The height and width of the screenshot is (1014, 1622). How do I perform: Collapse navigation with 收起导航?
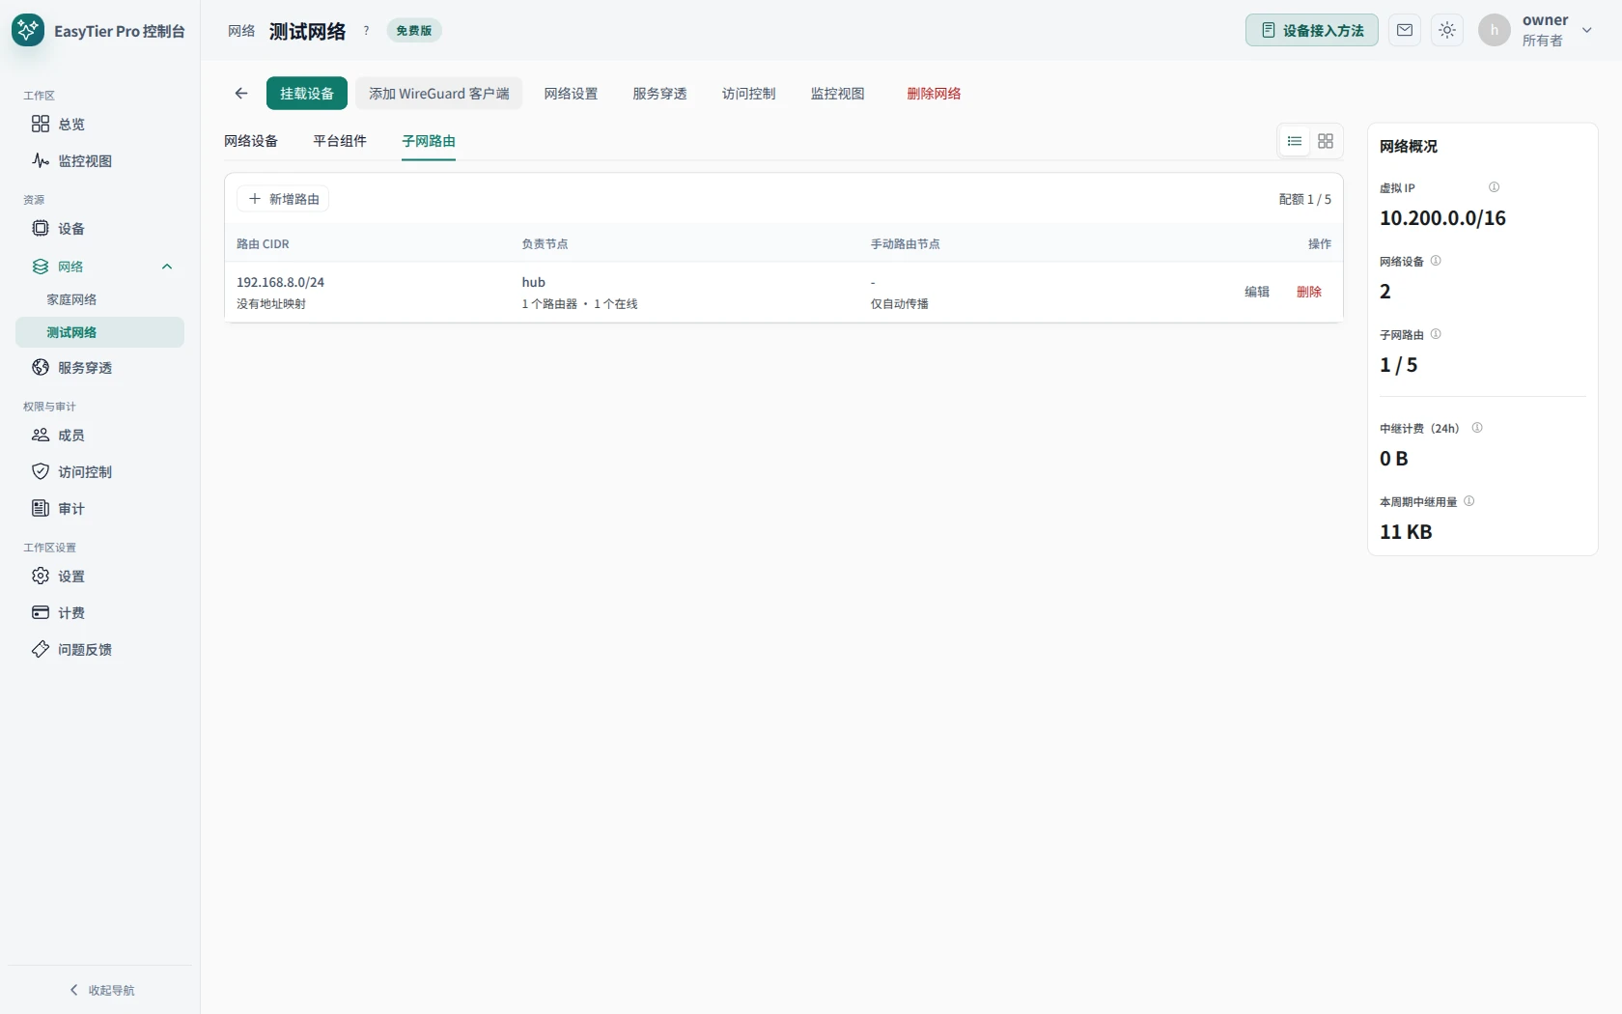(x=101, y=990)
